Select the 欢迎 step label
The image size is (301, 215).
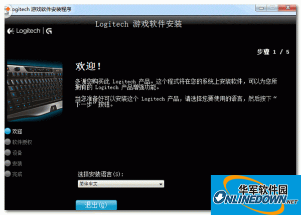click(x=18, y=131)
